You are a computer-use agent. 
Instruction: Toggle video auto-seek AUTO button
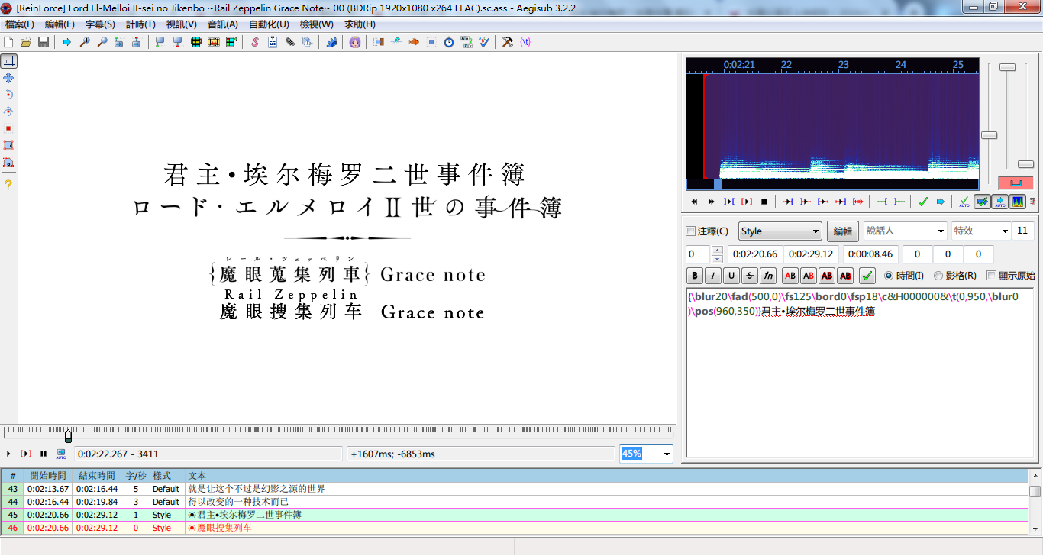[61, 454]
